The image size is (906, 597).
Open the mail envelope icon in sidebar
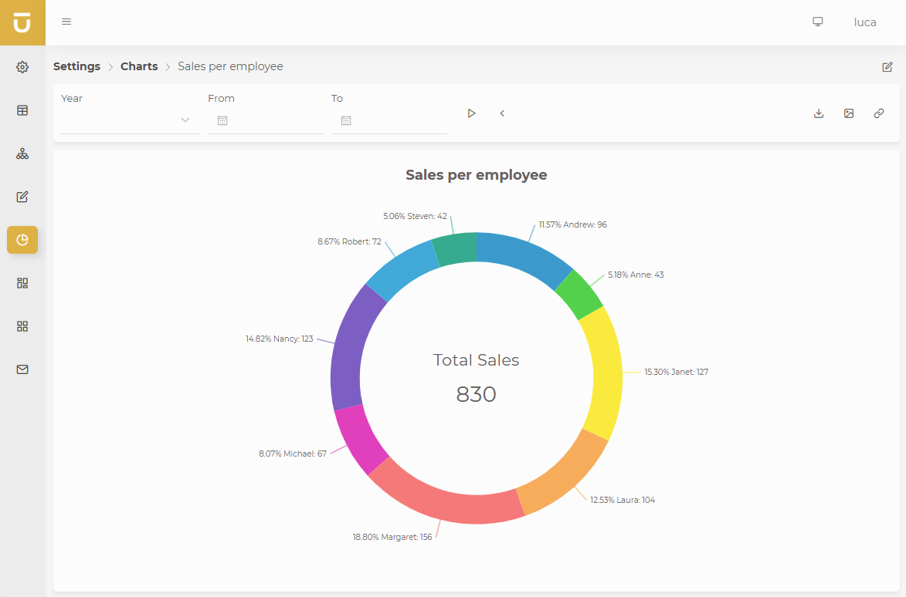[22, 369]
